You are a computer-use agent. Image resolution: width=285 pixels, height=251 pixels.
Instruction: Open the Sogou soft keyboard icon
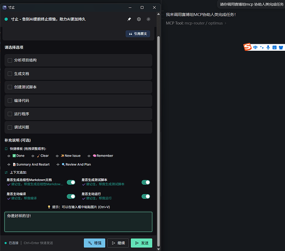[274, 48]
